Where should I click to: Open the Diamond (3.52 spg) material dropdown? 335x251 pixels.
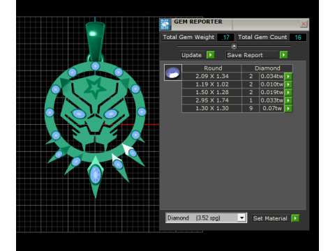pos(242,218)
